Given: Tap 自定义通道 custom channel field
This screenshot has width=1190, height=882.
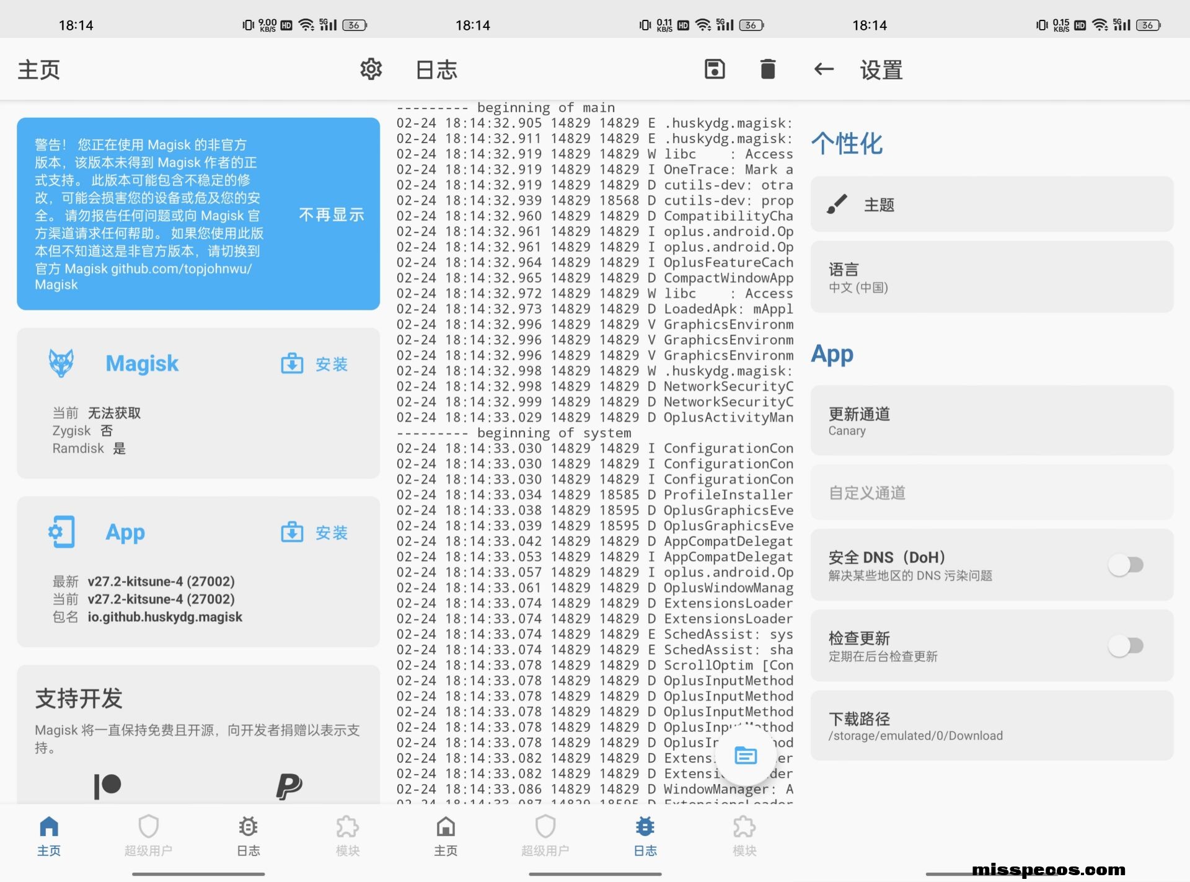Looking at the screenshot, I should [992, 492].
